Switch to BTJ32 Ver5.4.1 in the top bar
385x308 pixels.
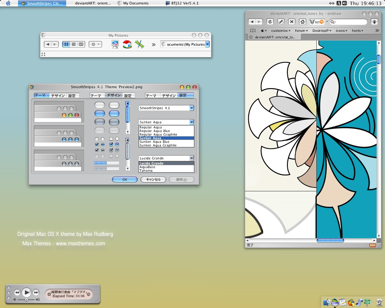point(182,3)
